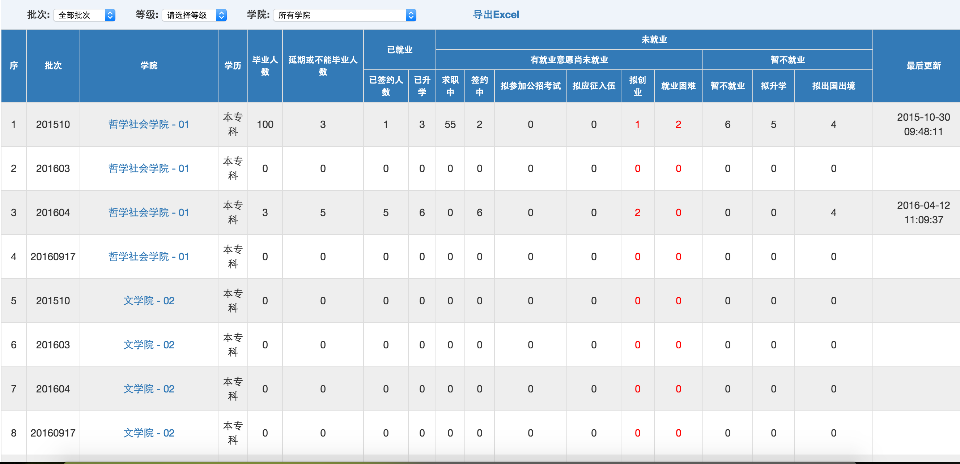The image size is (960, 464).
Task: Open 哲学社会学院 - 01 link in batch 201603 row
Action: tap(149, 168)
